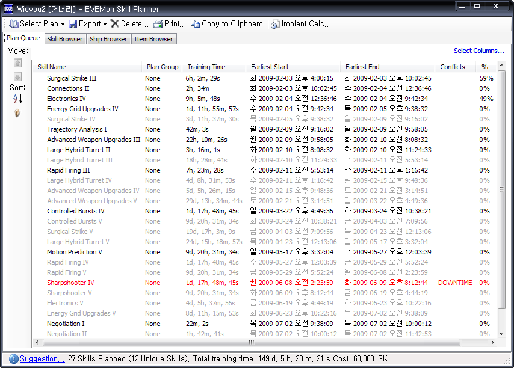Image resolution: width=514 pixels, height=368 pixels.
Task: Select the Large Hybrid Turret V row
Action: (265, 242)
